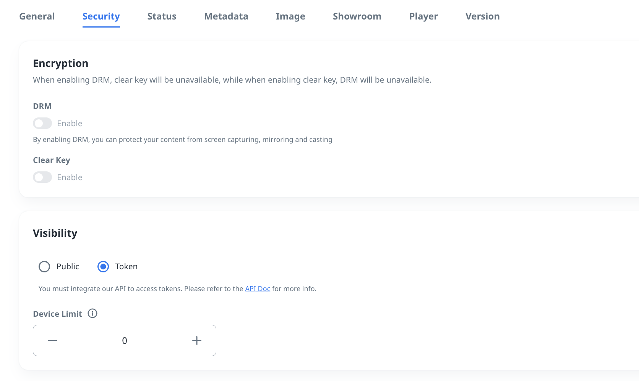View the Version tab
This screenshot has width=639, height=381.
click(x=482, y=16)
